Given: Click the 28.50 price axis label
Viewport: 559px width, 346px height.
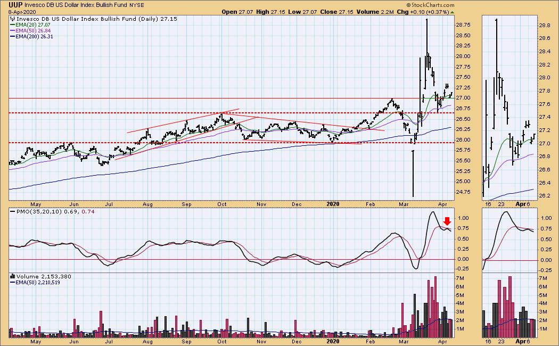Looking at the screenshot, I should pos(463,35).
